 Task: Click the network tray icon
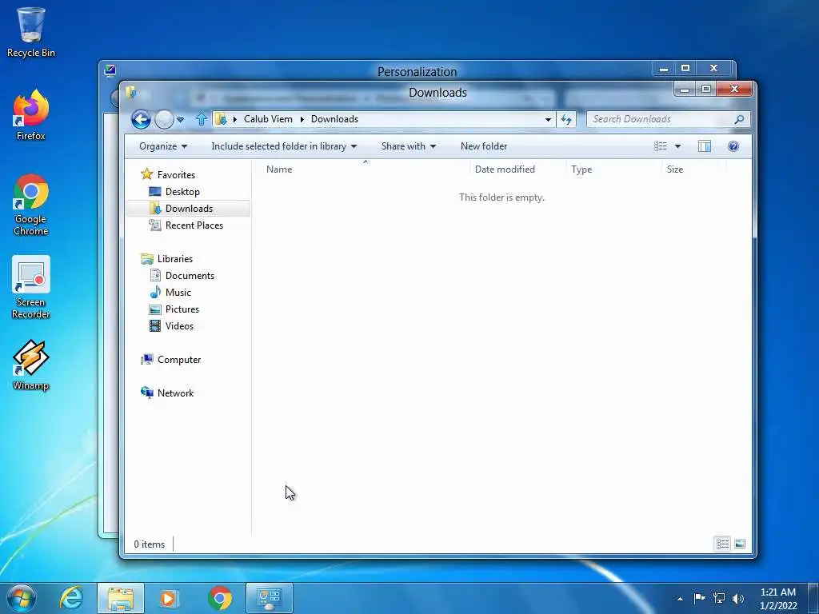(x=719, y=598)
